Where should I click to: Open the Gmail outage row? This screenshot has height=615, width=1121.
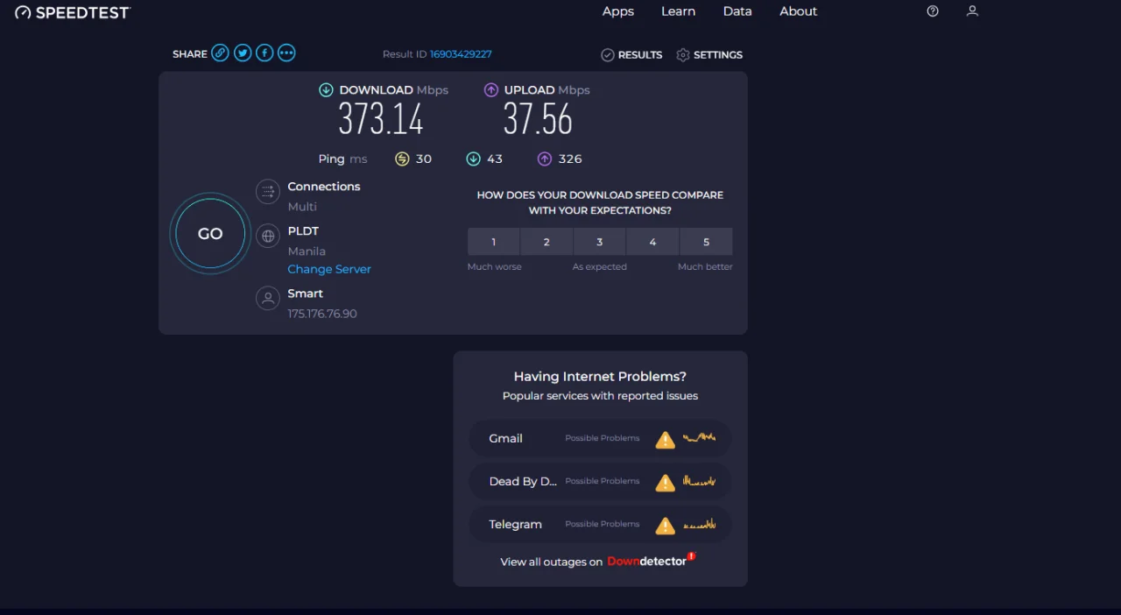click(600, 438)
